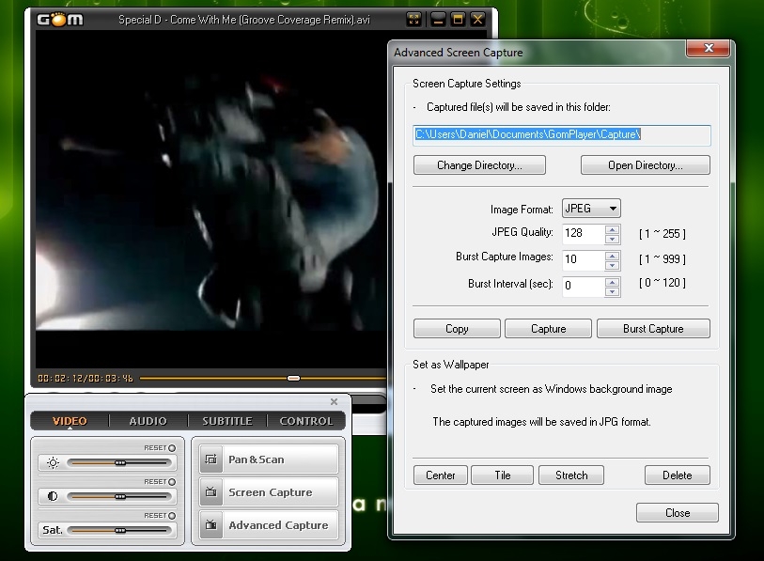764x561 pixels.
Task: Click the Burst Capture Images value field
Action: coord(584,259)
